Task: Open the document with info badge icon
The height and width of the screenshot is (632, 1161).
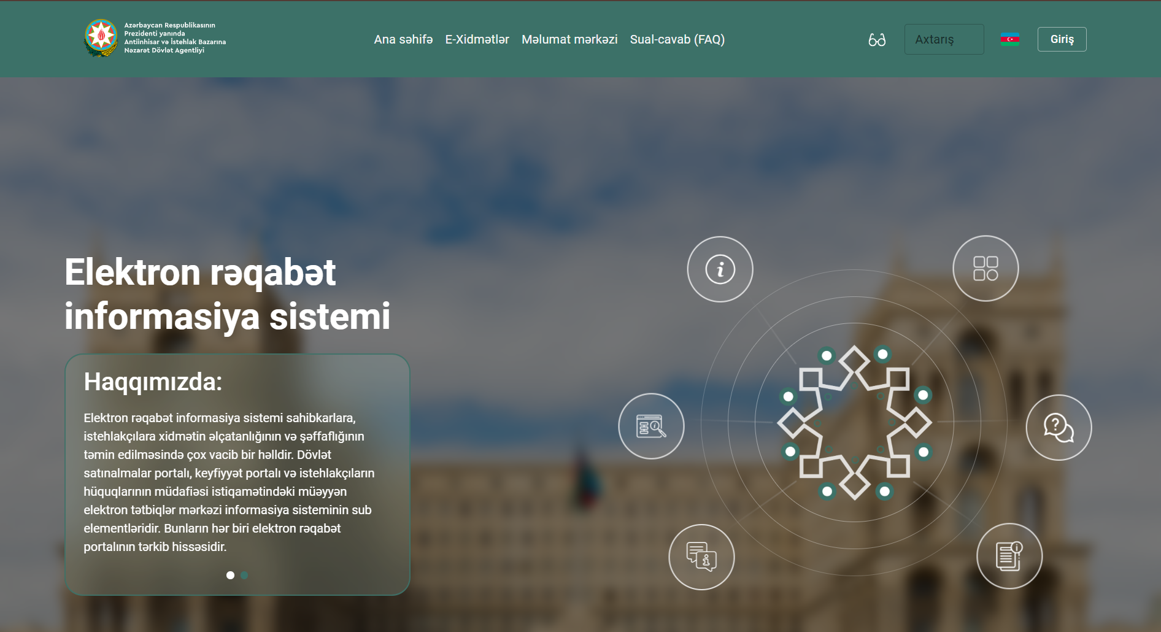Action: tap(1009, 557)
